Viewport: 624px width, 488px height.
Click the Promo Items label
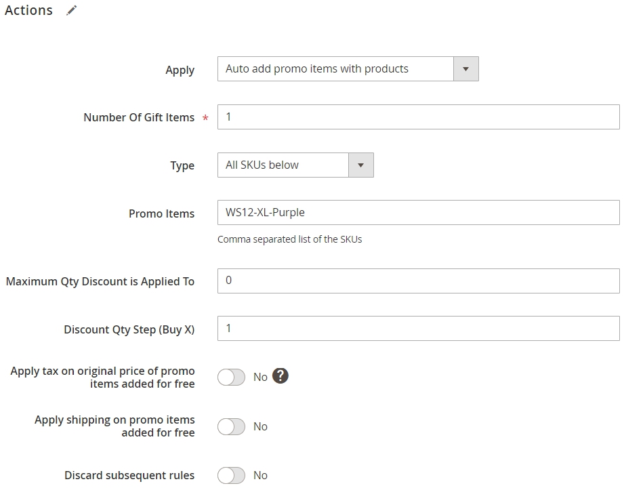point(161,213)
